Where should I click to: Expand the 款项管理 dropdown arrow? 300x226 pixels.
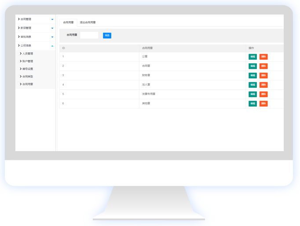coord(52,28)
